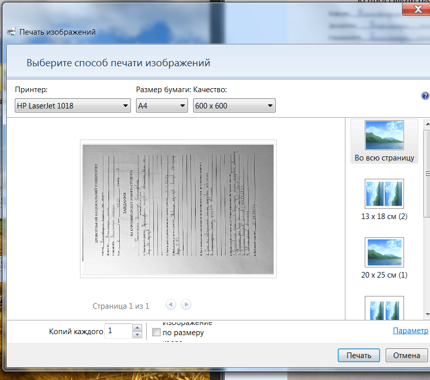Go to next page arrow
The height and width of the screenshot is (380, 430).
(x=186, y=304)
